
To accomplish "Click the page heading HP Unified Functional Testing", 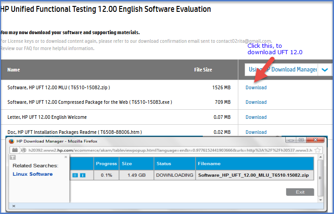I will coord(105,9).
